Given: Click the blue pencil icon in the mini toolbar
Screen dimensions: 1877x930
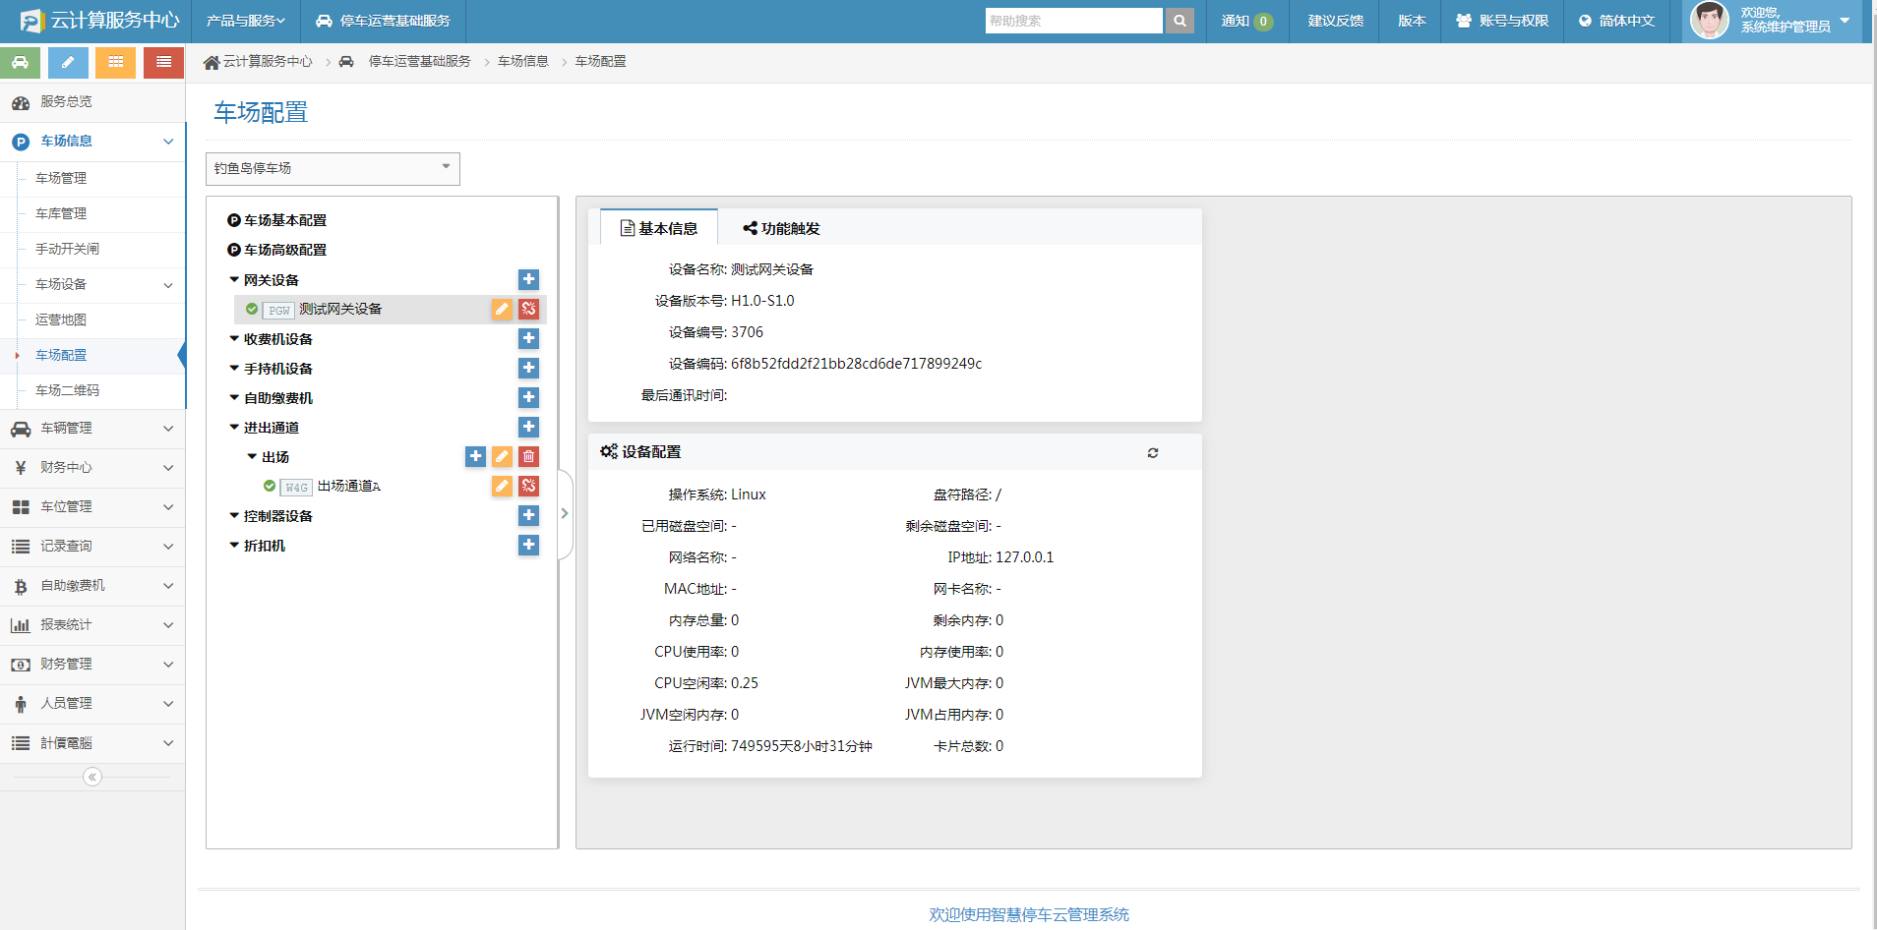Looking at the screenshot, I should click(x=68, y=62).
